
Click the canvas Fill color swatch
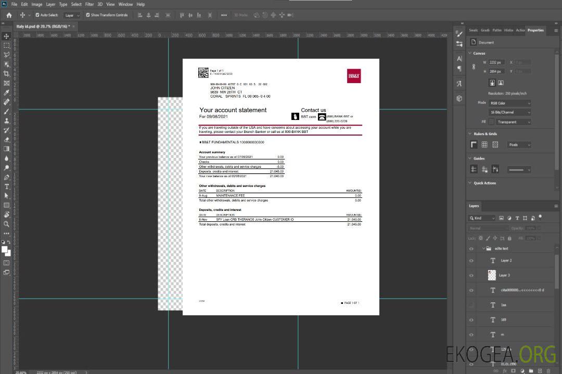pyautogui.click(x=491, y=122)
